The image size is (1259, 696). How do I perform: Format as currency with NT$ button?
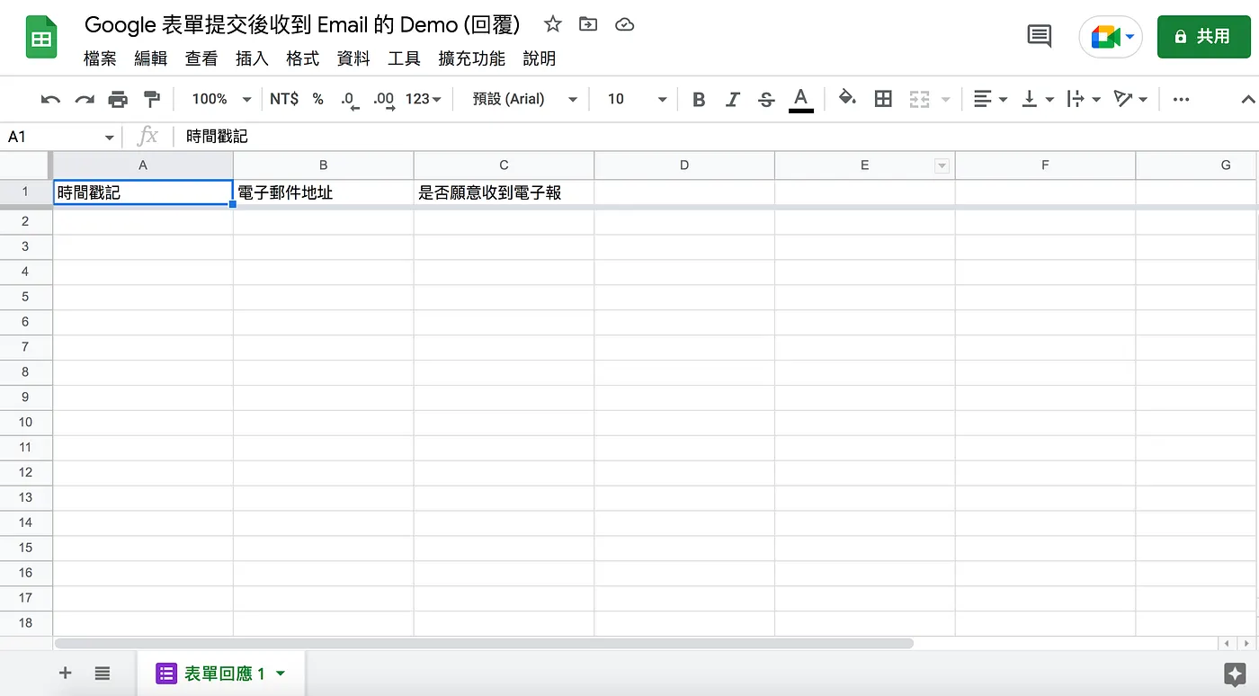coord(284,99)
